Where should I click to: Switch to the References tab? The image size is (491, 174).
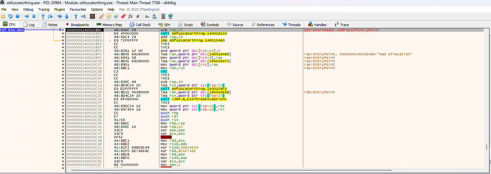click(x=263, y=24)
